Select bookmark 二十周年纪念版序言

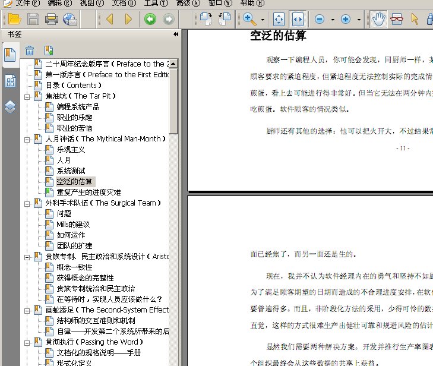(x=107, y=64)
